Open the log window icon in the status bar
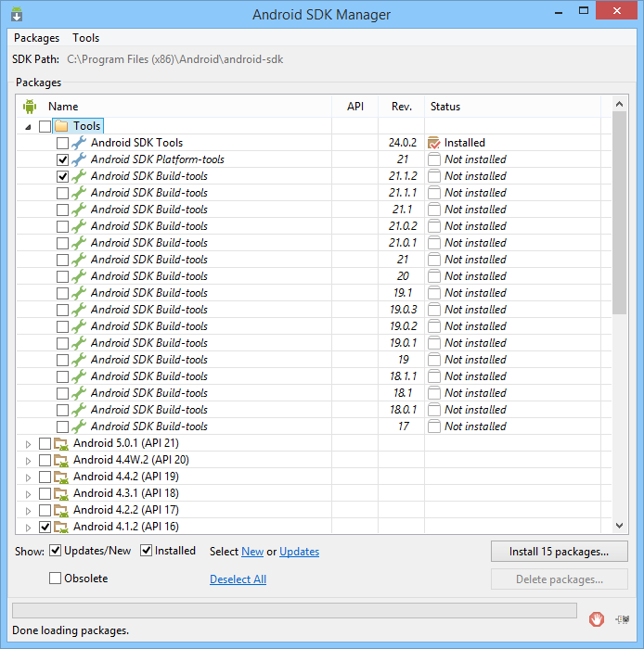644x649 pixels. coord(623,619)
